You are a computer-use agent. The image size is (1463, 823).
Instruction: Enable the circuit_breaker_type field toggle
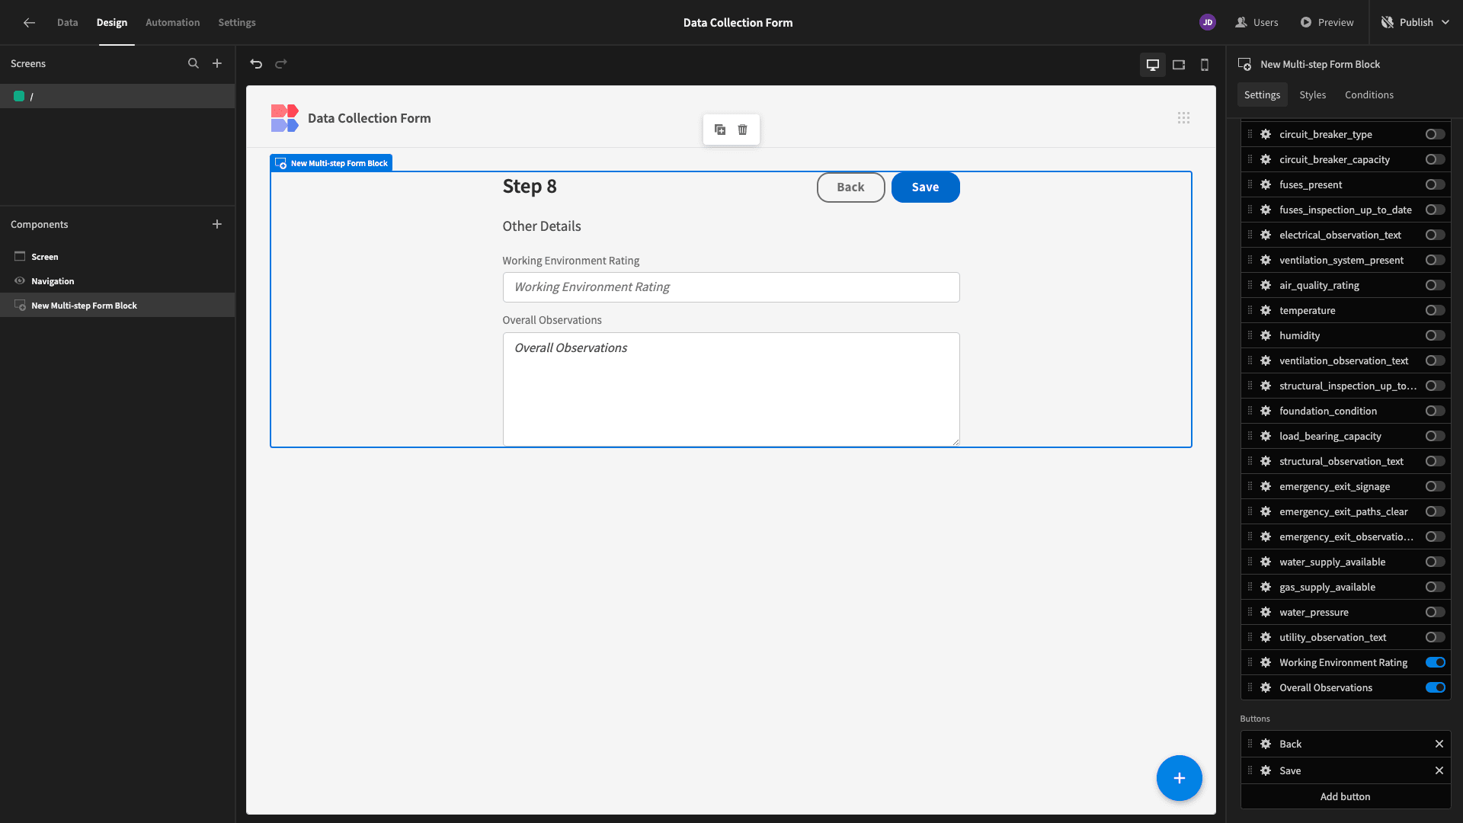click(x=1436, y=134)
